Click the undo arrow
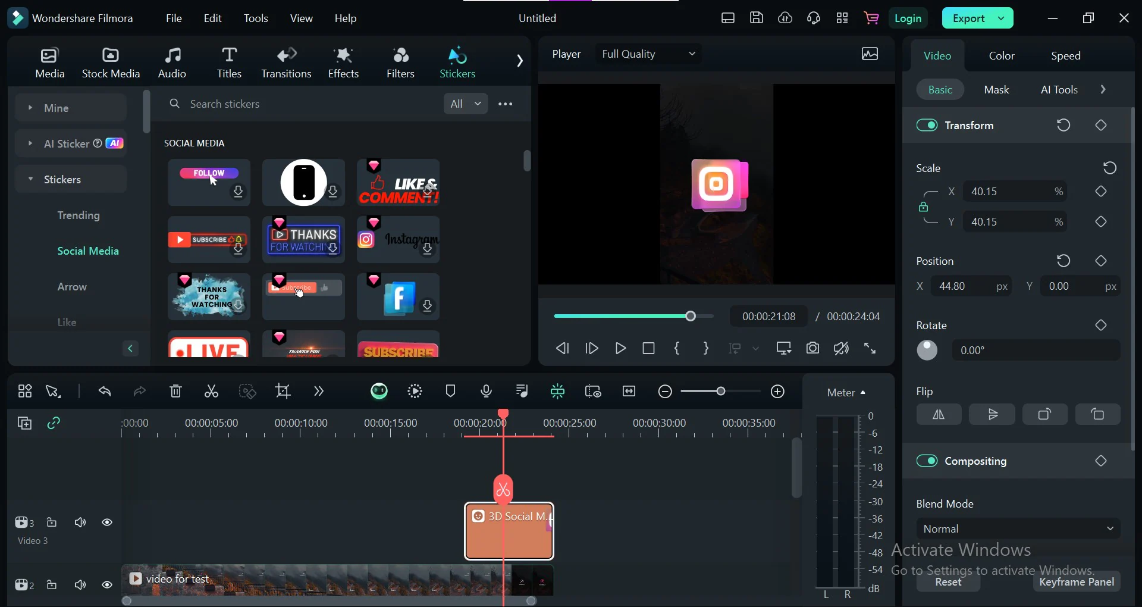The width and height of the screenshot is (1142, 607). [105, 392]
